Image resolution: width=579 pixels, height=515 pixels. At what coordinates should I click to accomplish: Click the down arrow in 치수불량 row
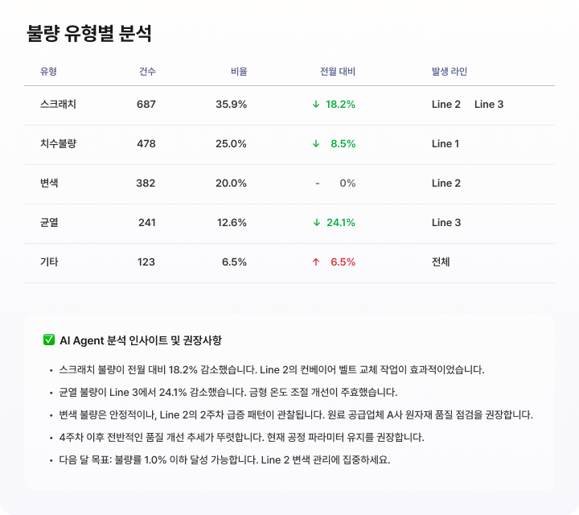316,144
